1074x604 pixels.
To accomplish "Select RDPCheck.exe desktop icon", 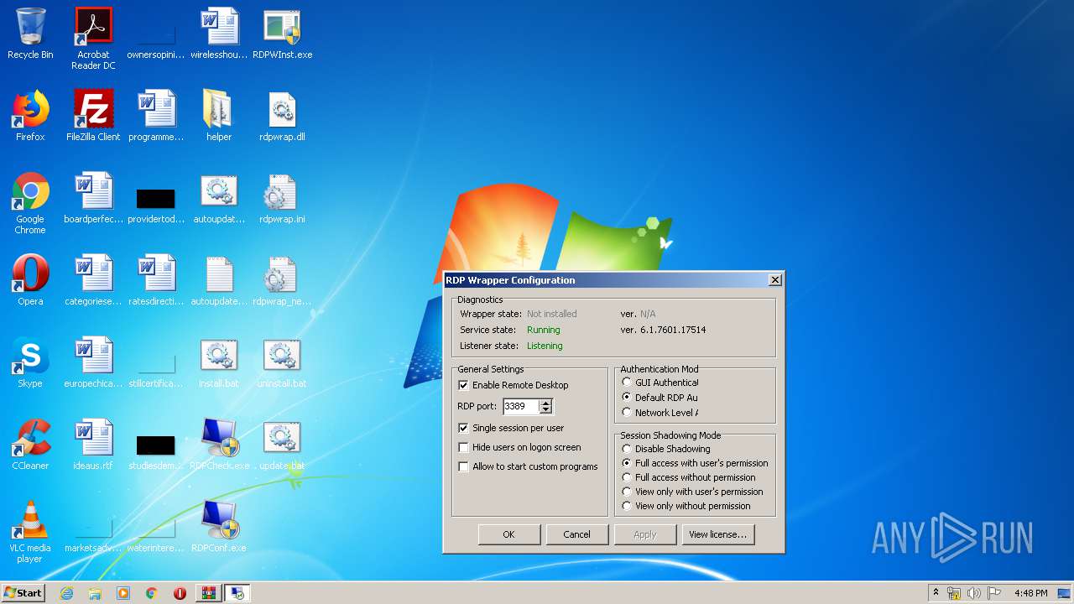I will coord(219,445).
